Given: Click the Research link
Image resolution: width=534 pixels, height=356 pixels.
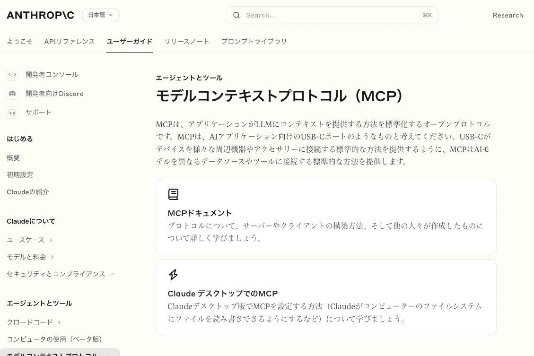Looking at the screenshot, I should click(508, 15).
